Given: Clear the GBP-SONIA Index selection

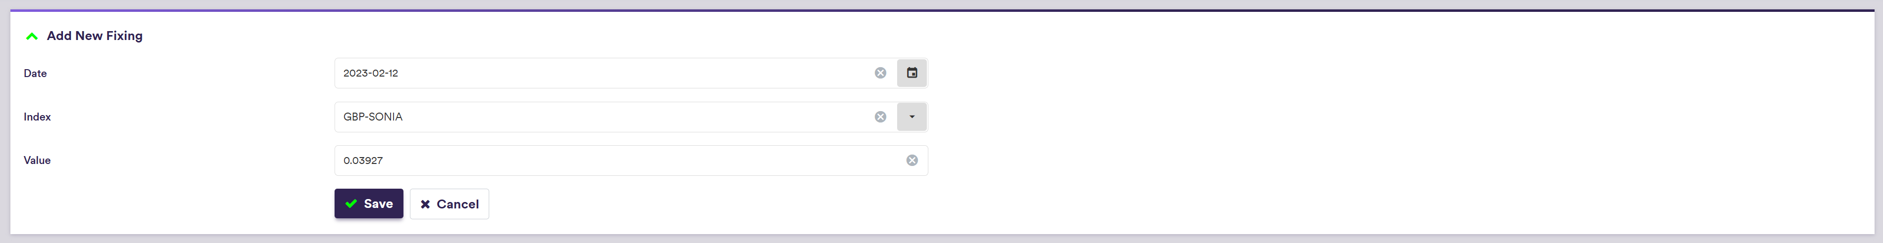Looking at the screenshot, I should pos(880,117).
